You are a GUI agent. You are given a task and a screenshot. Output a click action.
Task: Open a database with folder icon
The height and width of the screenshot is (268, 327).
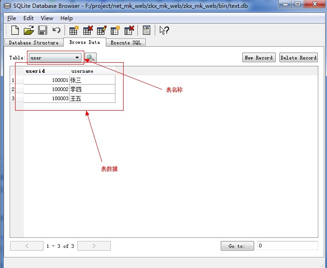[x=29, y=30]
